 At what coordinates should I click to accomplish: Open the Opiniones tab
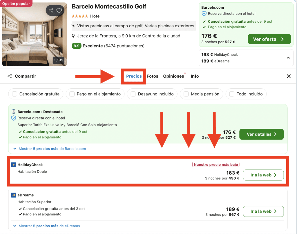coord(173,76)
